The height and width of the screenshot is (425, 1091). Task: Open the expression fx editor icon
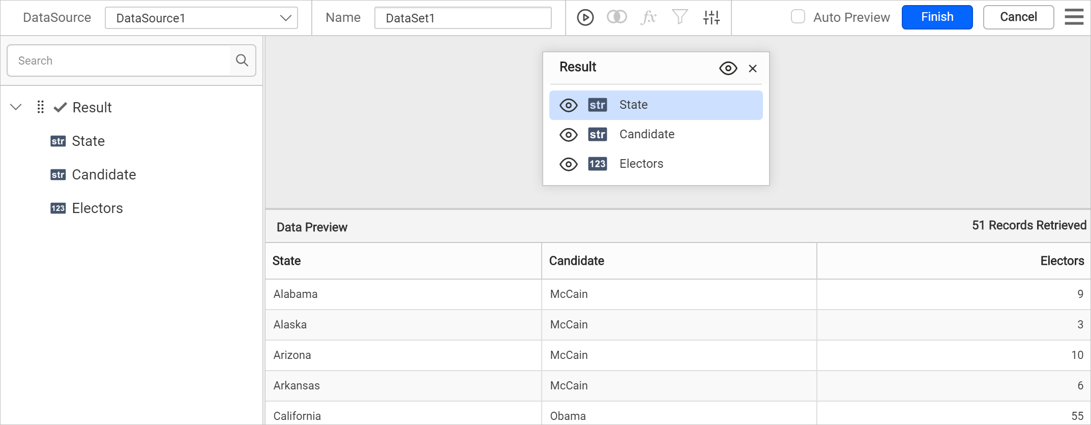click(x=648, y=18)
